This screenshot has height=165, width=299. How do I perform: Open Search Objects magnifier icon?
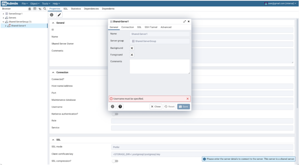click(45, 9)
